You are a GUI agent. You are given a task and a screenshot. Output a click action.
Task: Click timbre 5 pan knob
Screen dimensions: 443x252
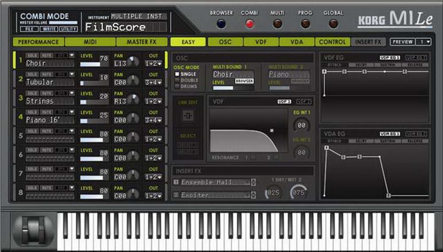[133, 137]
